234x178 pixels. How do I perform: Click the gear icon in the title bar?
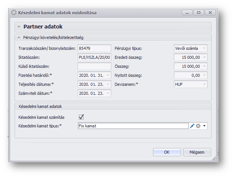pyautogui.click(x=14, y=12)
